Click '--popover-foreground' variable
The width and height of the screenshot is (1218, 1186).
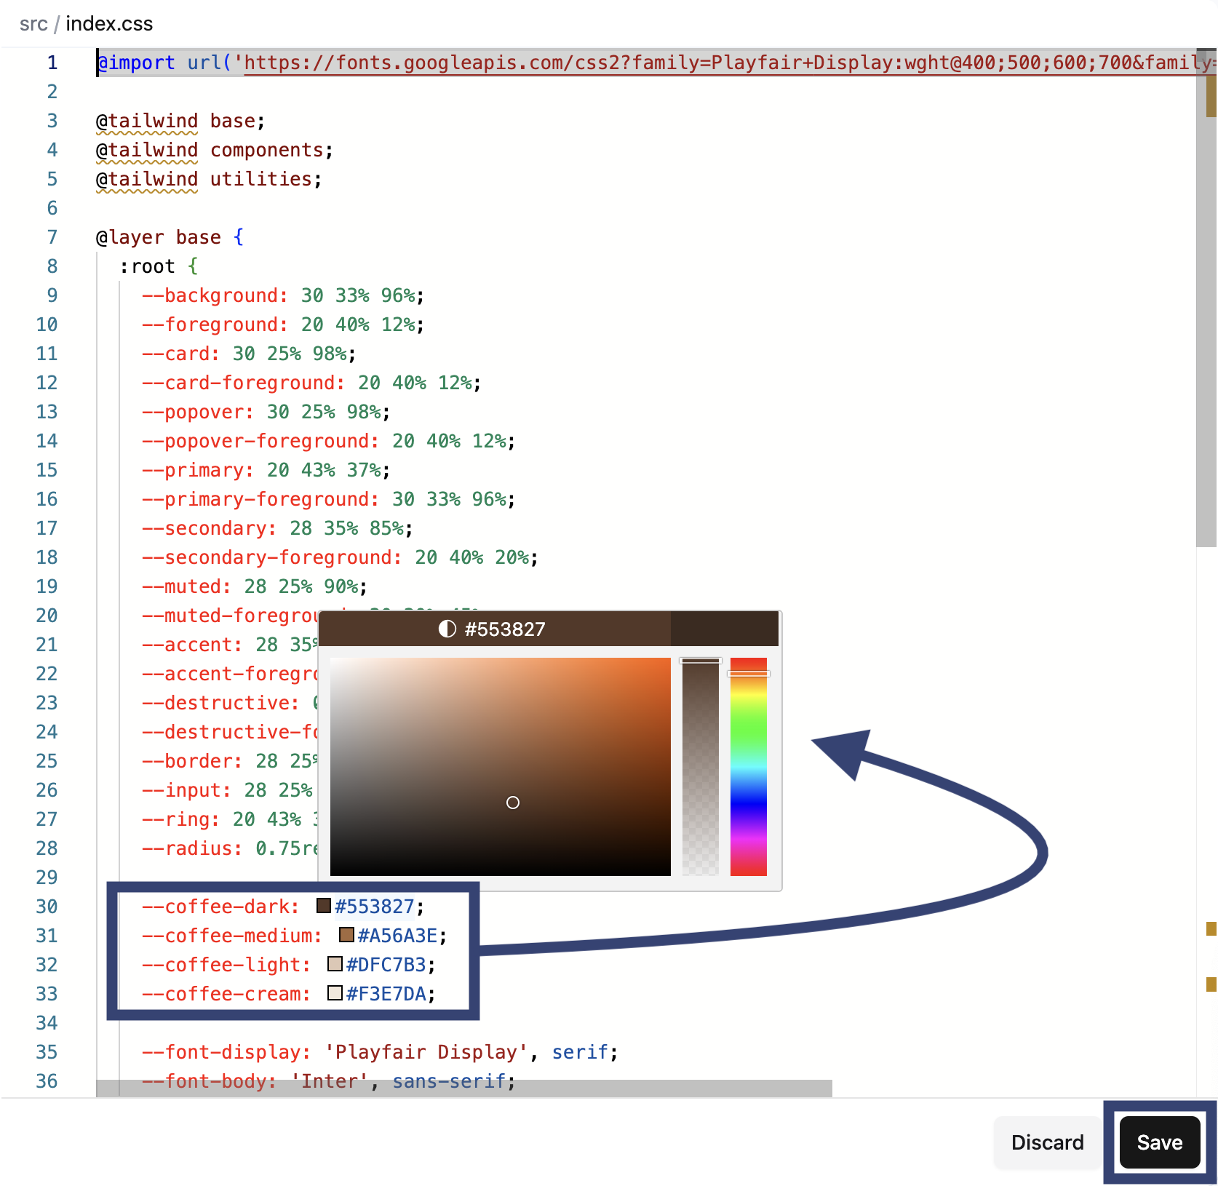point(255,441)
